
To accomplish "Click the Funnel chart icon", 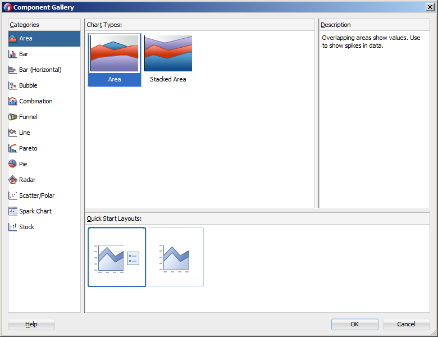I will [13, 117].
